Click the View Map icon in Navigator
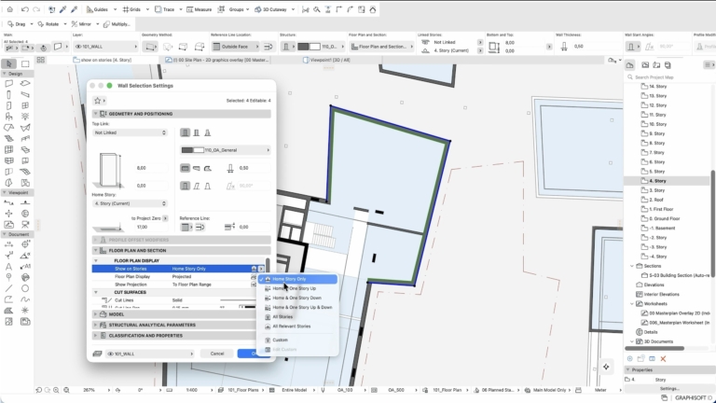This screenshot has width=716, height=403. 645,65
